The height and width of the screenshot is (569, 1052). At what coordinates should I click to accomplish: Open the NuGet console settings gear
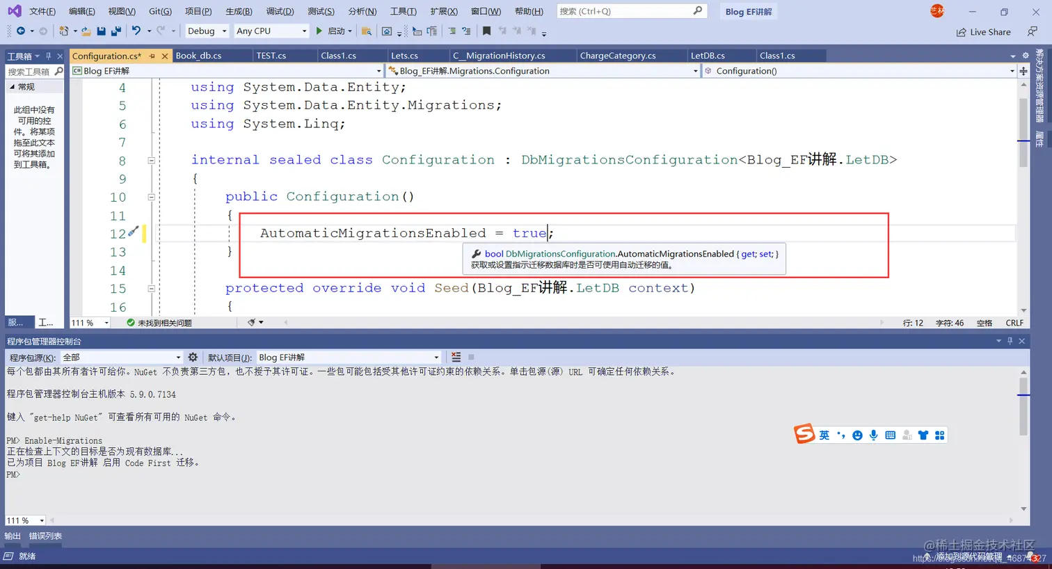coord(193,357)
